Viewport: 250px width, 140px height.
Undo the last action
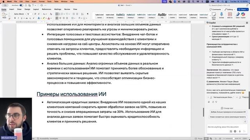(x=33, y=5)
